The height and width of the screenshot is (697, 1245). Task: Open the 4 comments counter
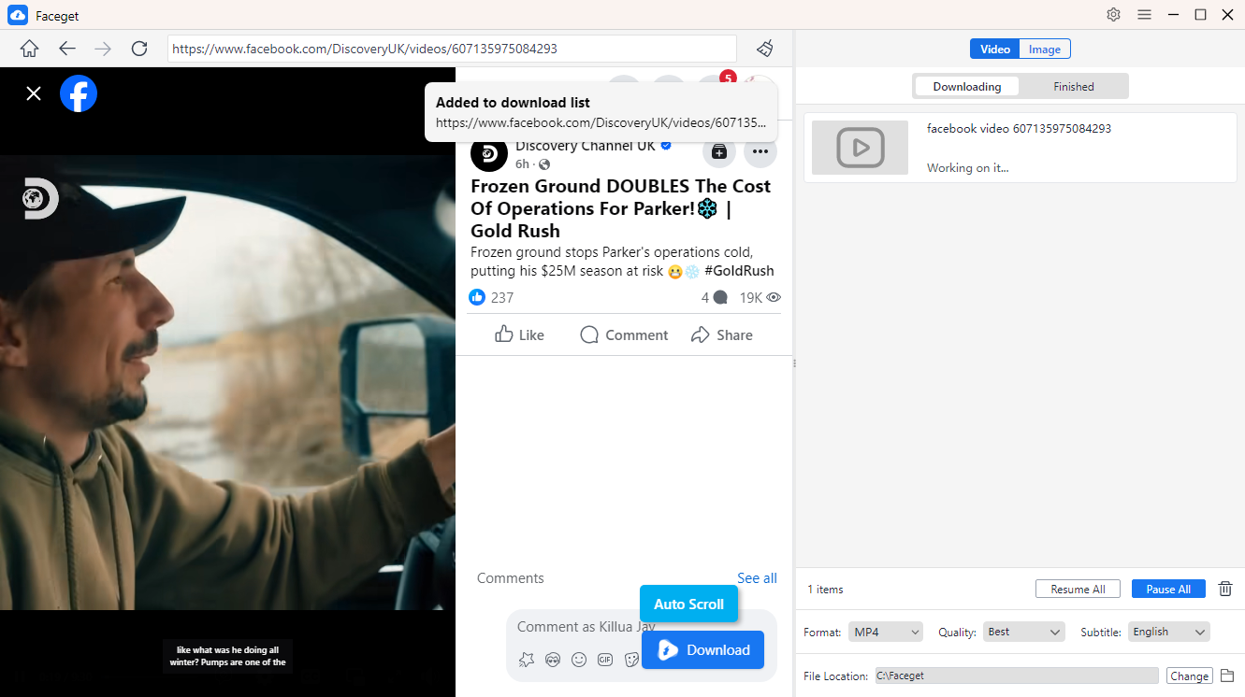click(715, 297)
